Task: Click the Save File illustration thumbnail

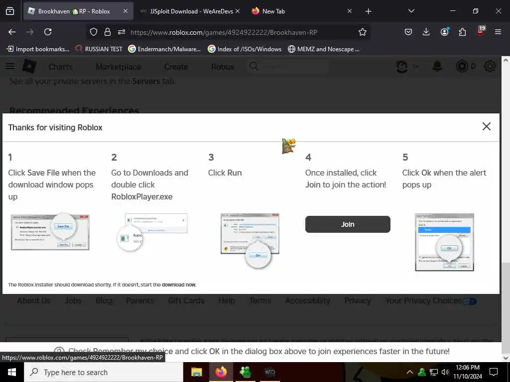Action: click(x=50, y=231)
